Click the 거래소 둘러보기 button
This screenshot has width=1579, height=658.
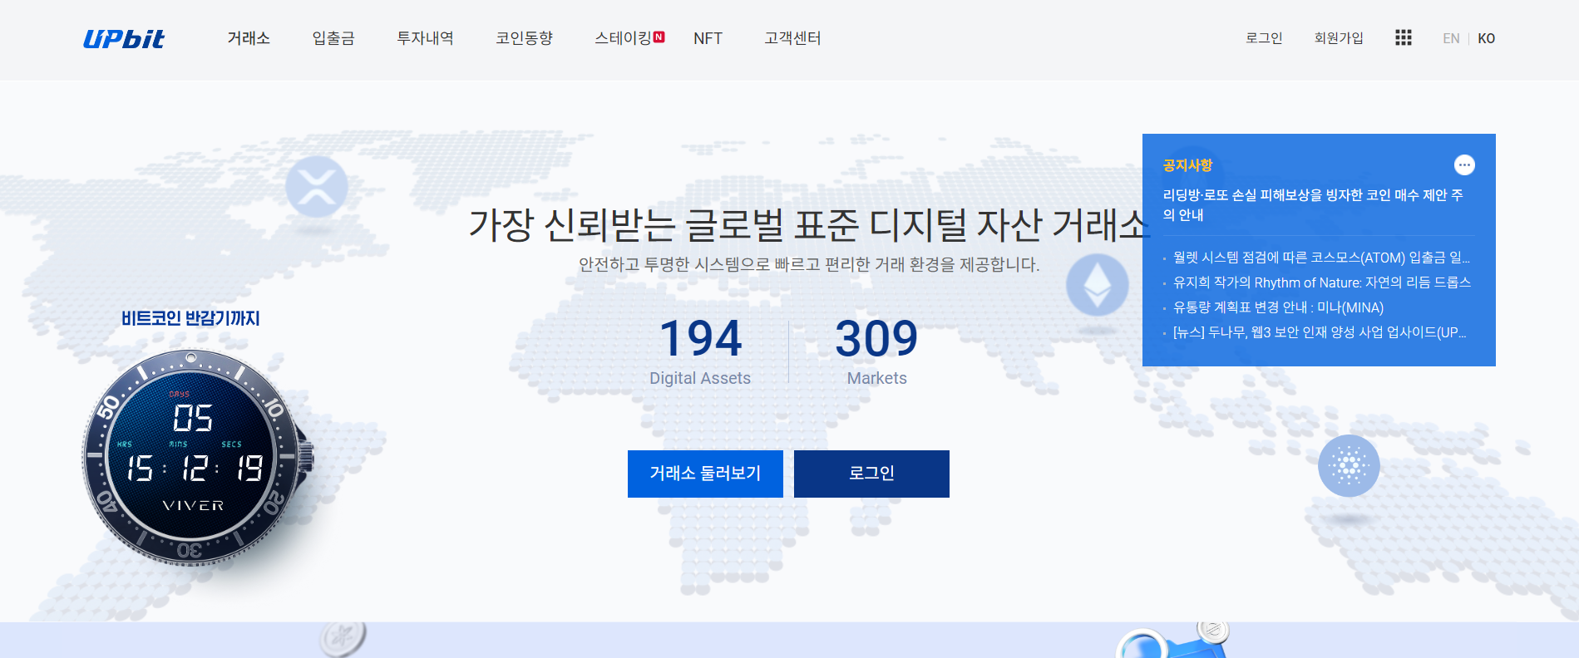[705, 474]
